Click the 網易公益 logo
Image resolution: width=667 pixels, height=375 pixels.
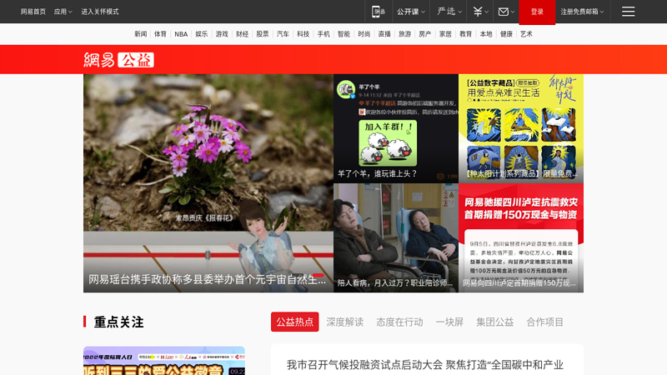click(x=118, y=60)
